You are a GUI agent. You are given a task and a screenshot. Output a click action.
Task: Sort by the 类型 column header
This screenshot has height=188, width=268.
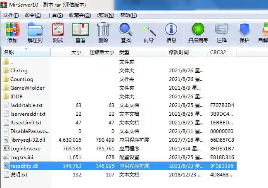tap(142, 52)
